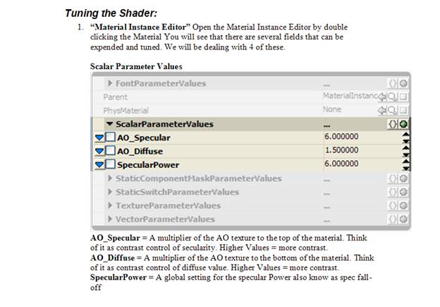The width and height of the screenshot is (440, 307).
Task: Check the SpecularPower checkbox
Action: point(110,164)
